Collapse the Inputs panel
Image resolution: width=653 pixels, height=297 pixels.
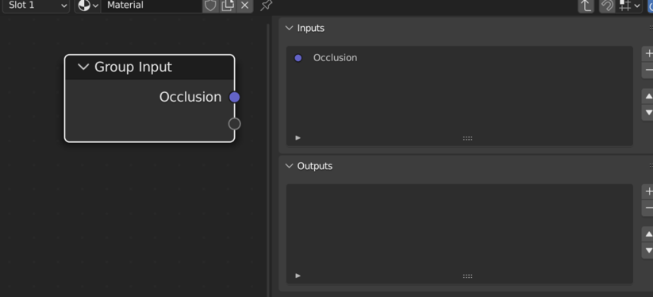click(289, 28)
